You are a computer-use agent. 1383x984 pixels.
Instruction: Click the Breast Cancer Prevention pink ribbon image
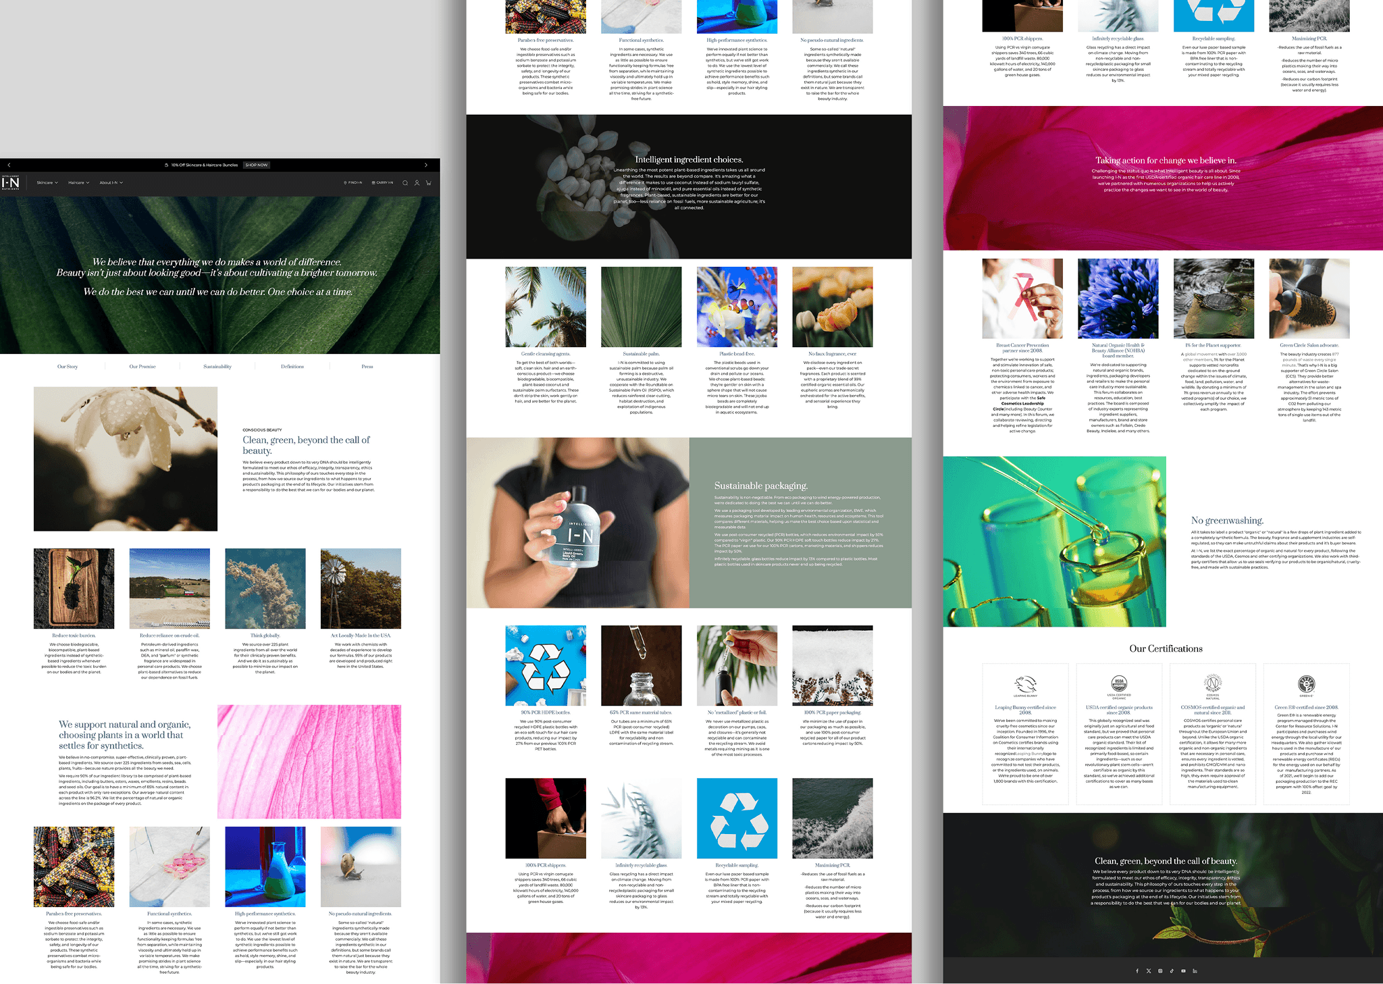pyautogui.click(x=1022, y=299)
